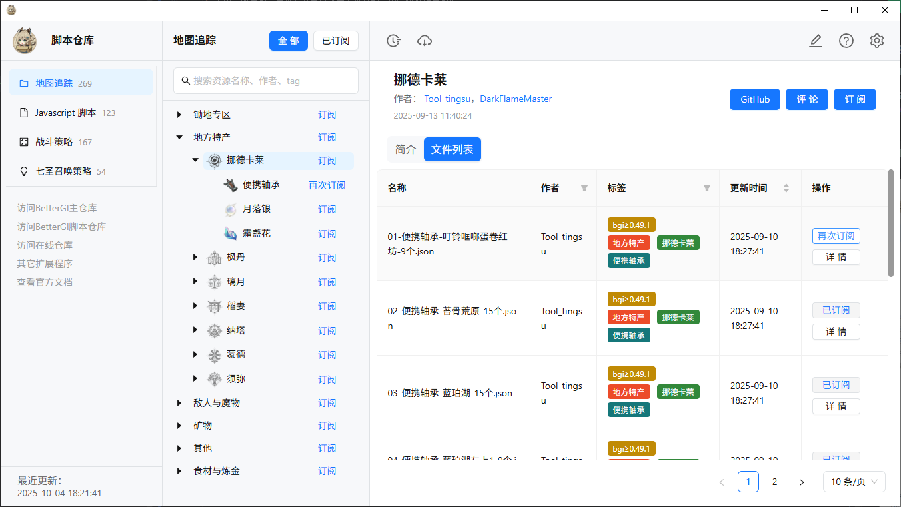
Task: Open help via the question mark icon
Action: (x=846, y=41)
